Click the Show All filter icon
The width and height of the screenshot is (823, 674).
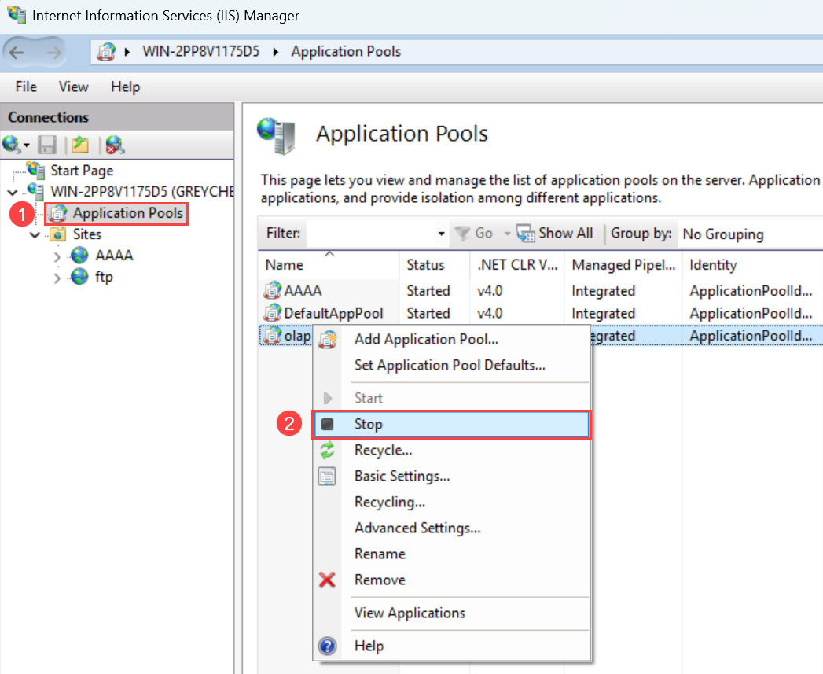525,234
